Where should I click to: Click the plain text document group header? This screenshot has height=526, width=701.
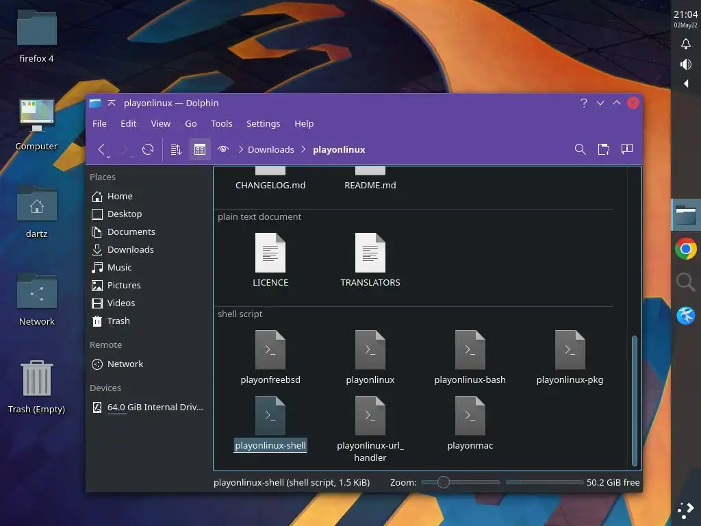coord(259,217)
